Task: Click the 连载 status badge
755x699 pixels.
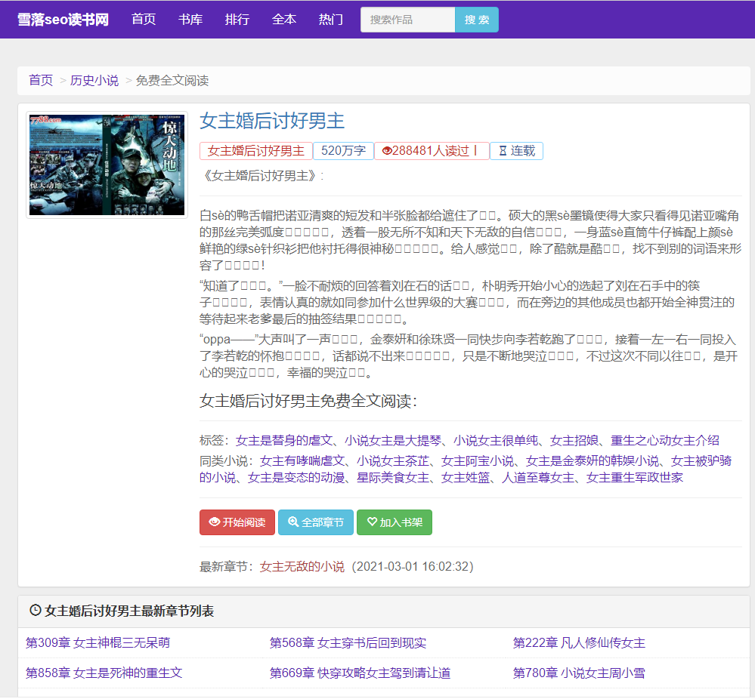Action: [x=516, y=151]
